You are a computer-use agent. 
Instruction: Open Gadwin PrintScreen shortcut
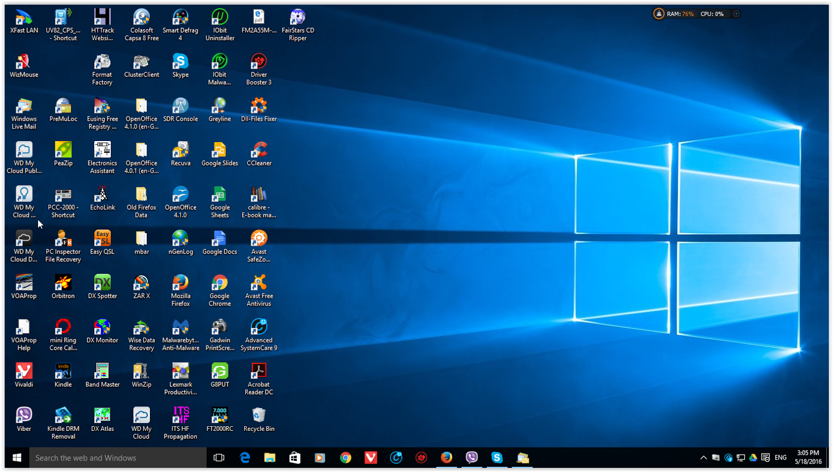click(x=220, y=335)
